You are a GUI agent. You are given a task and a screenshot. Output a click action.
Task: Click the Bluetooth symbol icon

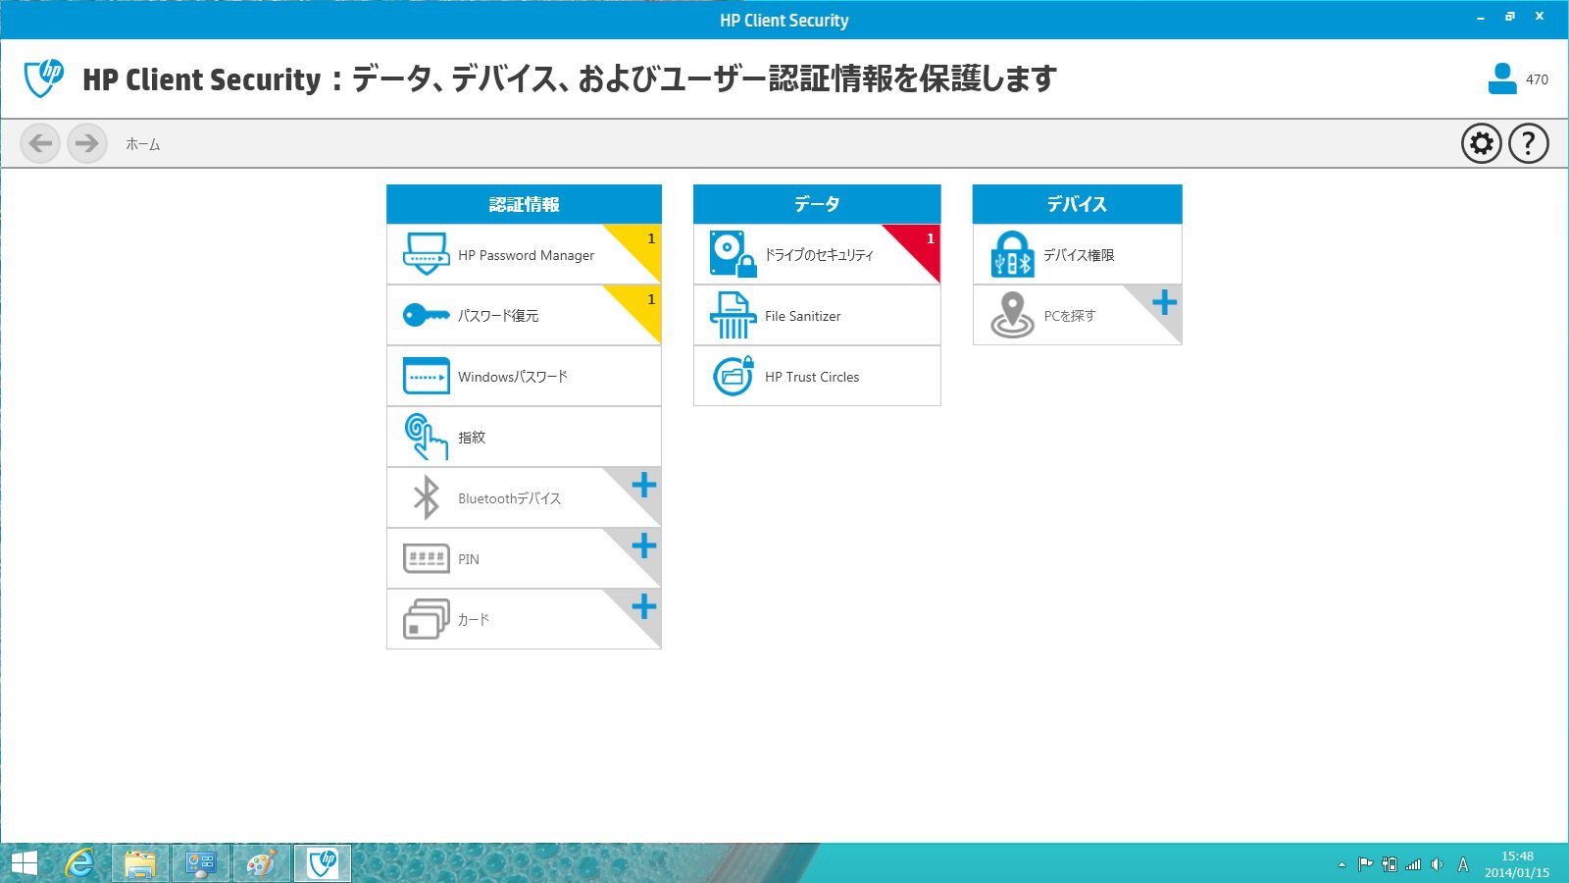click(426, 497)
